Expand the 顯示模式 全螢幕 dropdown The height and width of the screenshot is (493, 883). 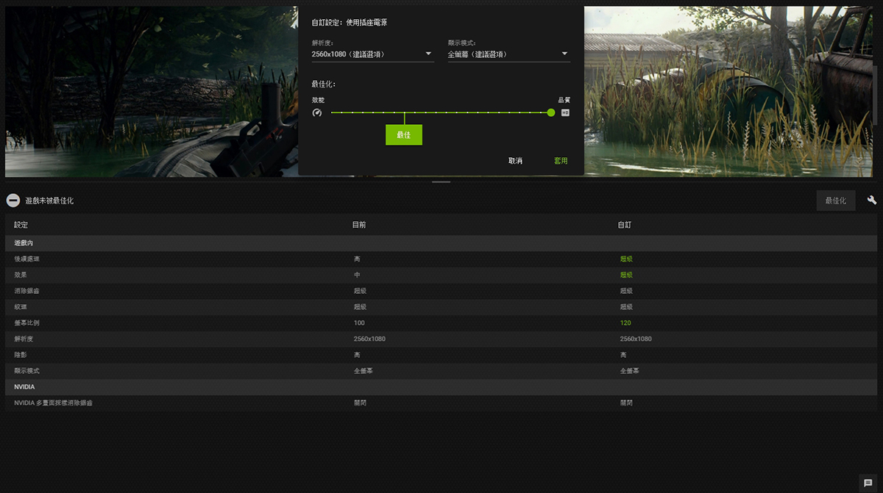coord(508,54)
